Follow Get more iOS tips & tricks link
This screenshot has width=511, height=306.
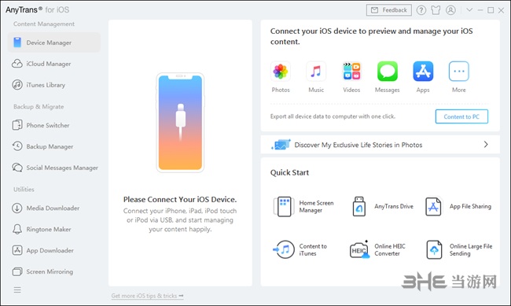coord(147,296)
